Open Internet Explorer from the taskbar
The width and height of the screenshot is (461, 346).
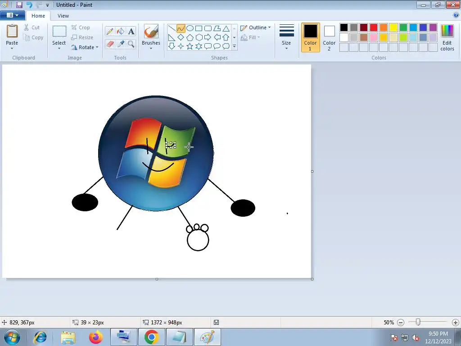[40, 337]
